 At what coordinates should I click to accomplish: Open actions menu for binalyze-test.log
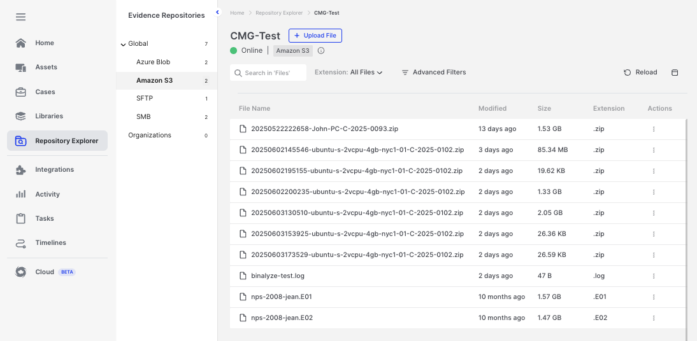click(x=654, y=276)
